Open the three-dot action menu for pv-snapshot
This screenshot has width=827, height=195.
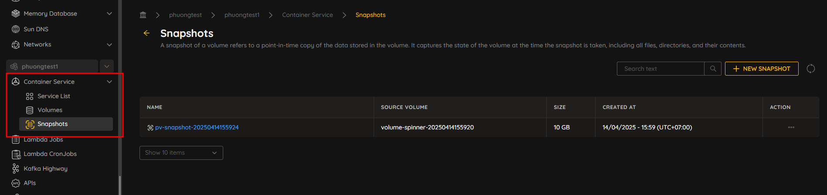pos(791,127)
